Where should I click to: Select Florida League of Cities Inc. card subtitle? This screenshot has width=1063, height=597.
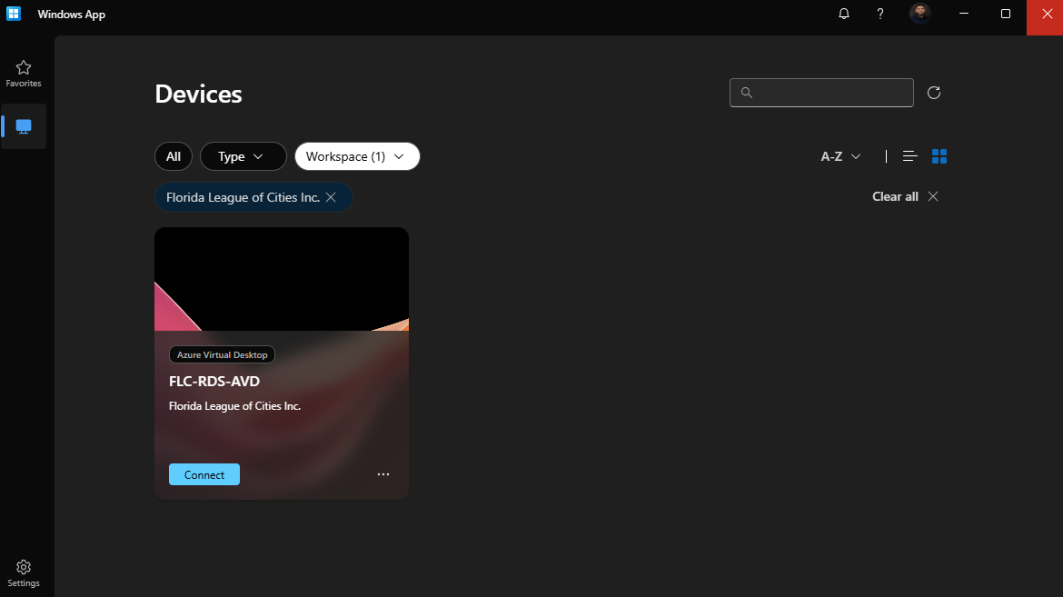coord(234,405)
